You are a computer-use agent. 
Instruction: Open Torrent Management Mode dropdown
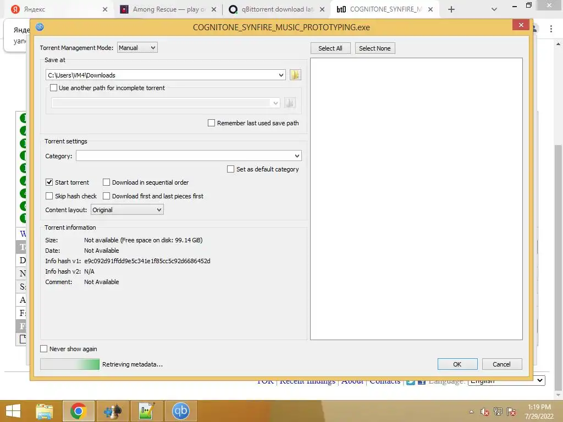[x=137, y=47]
